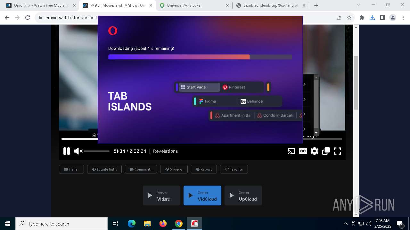Bookmark this page star icon
Viewport: 410px width, 230px height.
click(349, 18)
